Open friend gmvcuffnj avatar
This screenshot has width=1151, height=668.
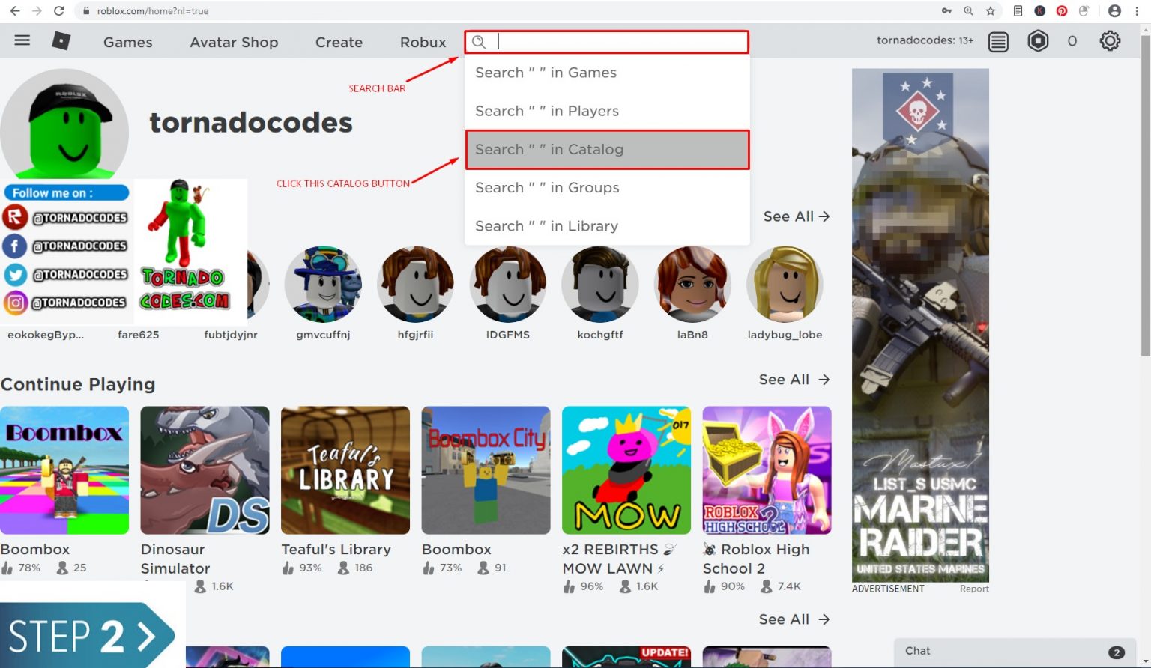pyautogui.click(x=323, y=285)
